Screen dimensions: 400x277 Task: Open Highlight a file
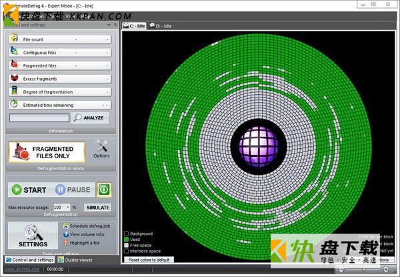85,243
